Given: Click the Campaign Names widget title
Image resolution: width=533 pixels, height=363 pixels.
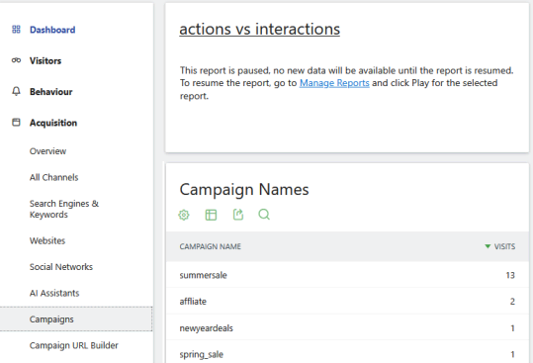Looking at the screenshot, I should pos(244,189).
